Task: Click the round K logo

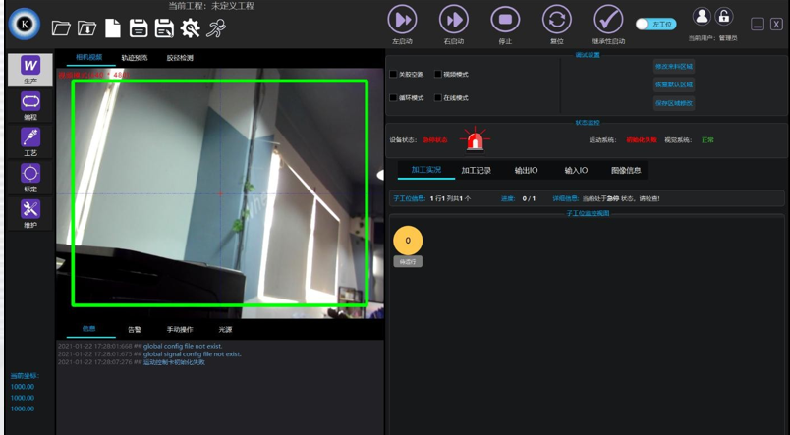Action: (x=25, y=24)
